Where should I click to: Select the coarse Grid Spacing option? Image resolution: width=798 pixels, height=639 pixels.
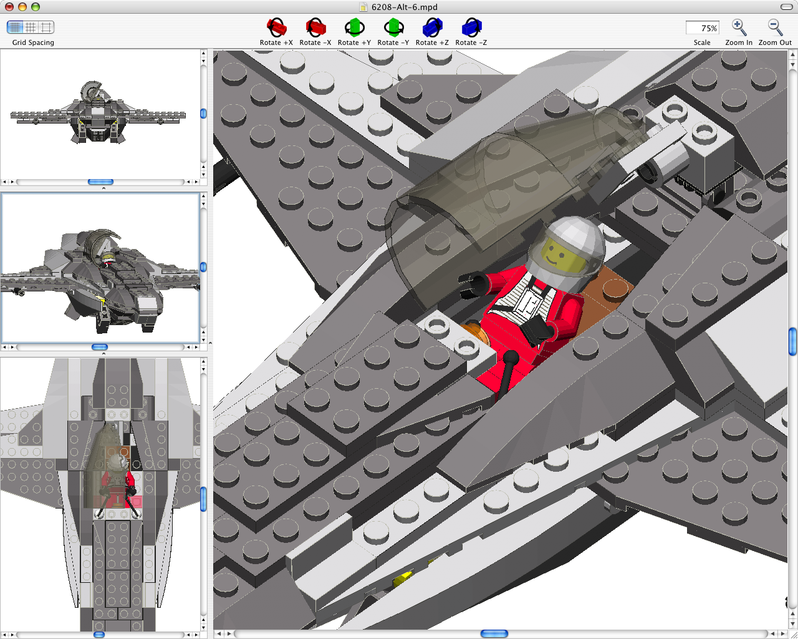(x=44, y=27)
